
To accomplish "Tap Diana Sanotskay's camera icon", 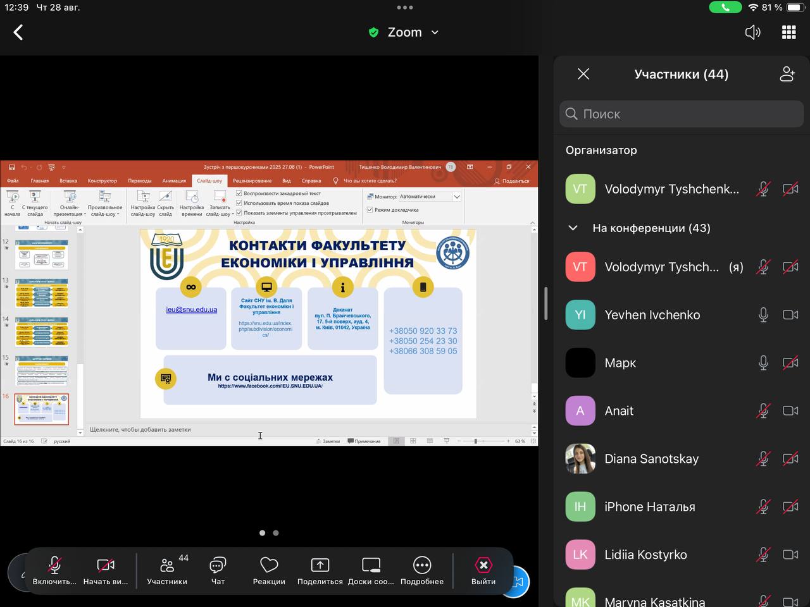I will point(790,459).
